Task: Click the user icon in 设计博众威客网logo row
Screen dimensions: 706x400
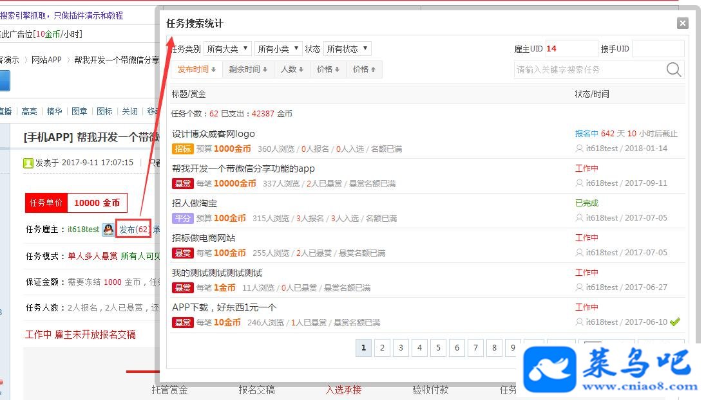Action: coord(580,149)
